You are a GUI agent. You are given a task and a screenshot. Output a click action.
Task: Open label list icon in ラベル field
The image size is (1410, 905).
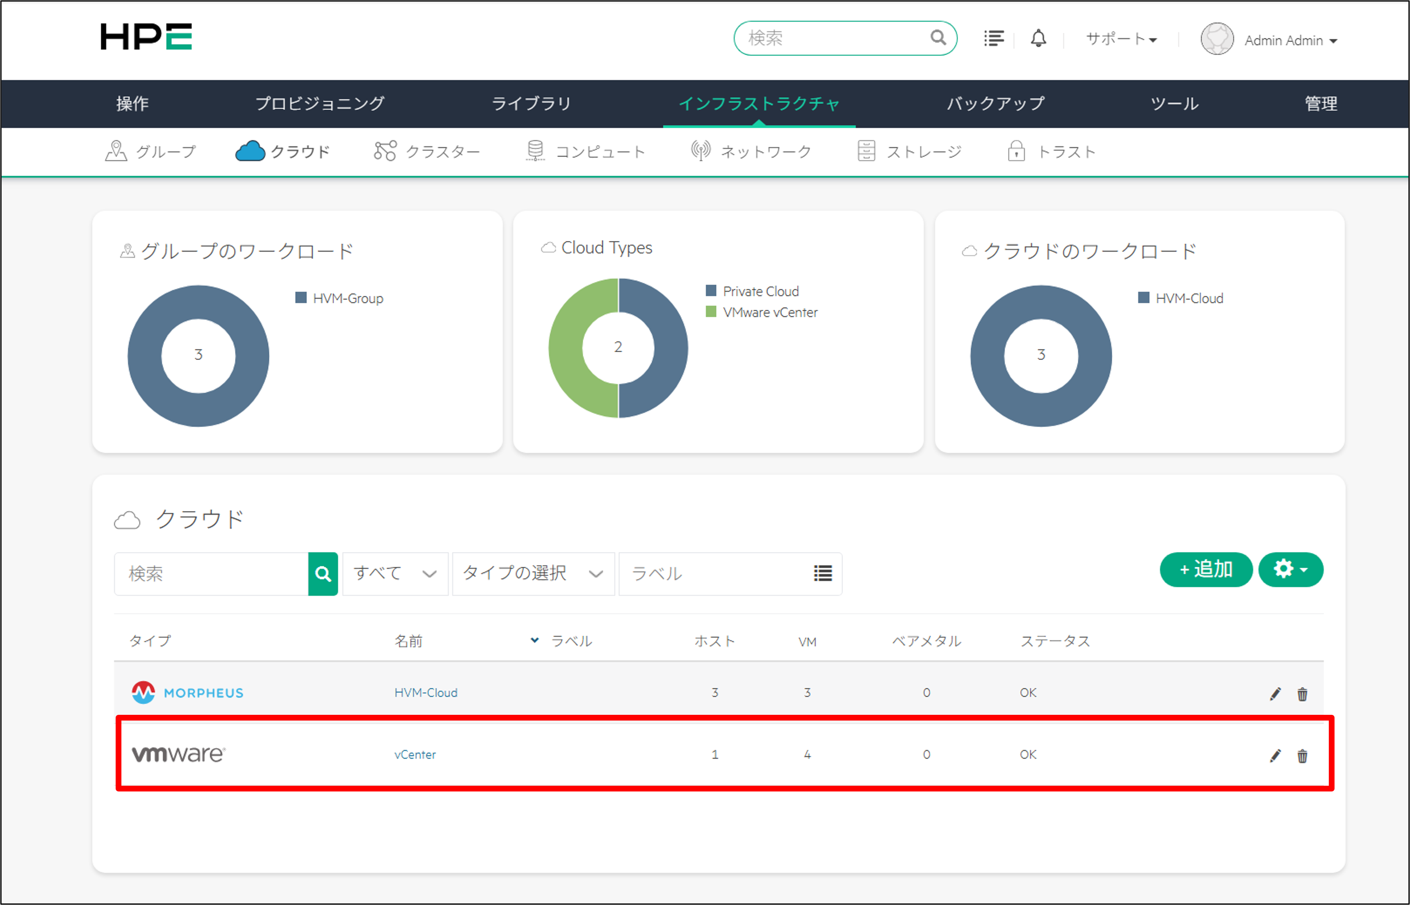click(x=823, y=573)
